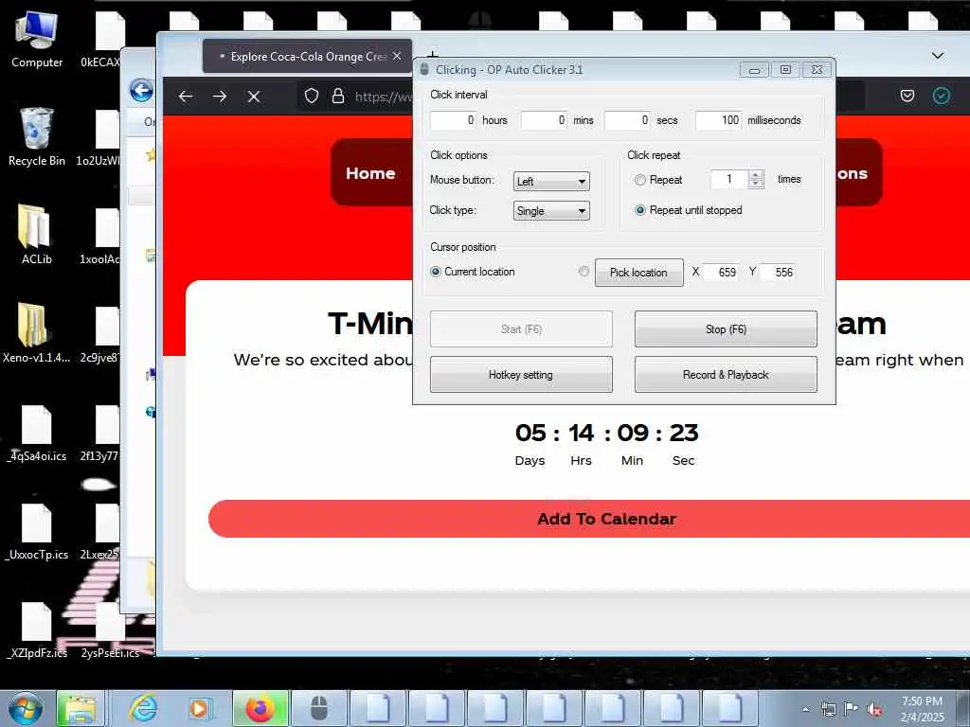
Task: Select the _XZlpdFz.ics file icon
Action: pos(37,629)
